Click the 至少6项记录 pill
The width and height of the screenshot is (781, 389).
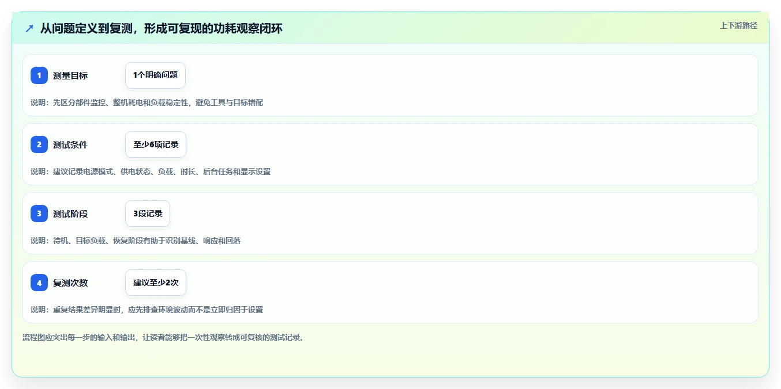click(x=156, y=144)
